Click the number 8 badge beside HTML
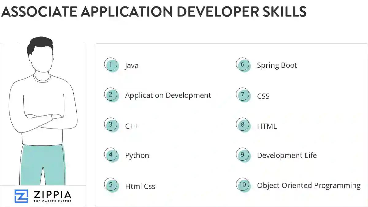This screenshot has height=207, width=368. 243,125
